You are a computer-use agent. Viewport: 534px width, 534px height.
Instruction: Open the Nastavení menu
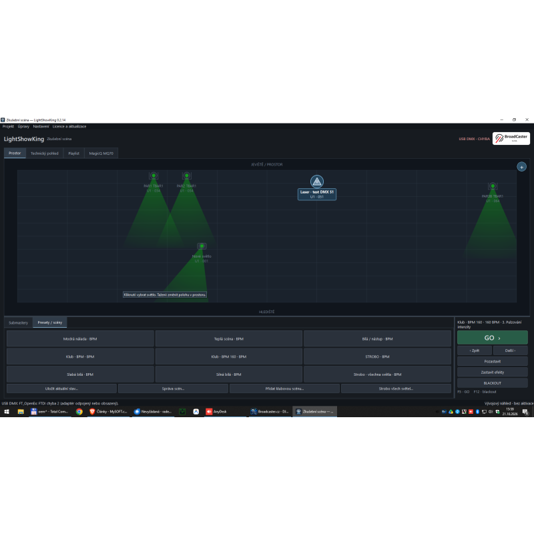[41, 126]
